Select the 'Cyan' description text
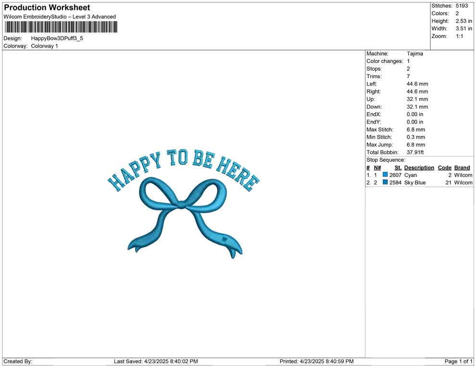476x366 pixels. tap(411, 175)
